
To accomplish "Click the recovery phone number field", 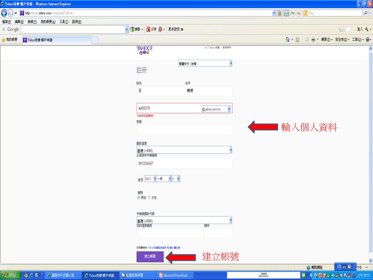I will [170, 233].
